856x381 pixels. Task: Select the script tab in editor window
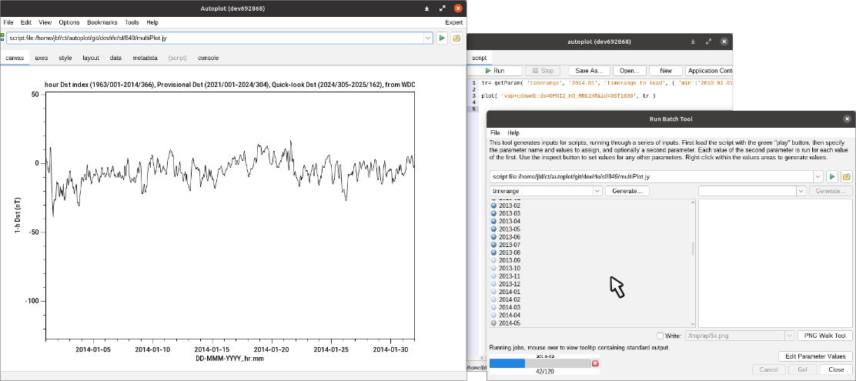479,58
